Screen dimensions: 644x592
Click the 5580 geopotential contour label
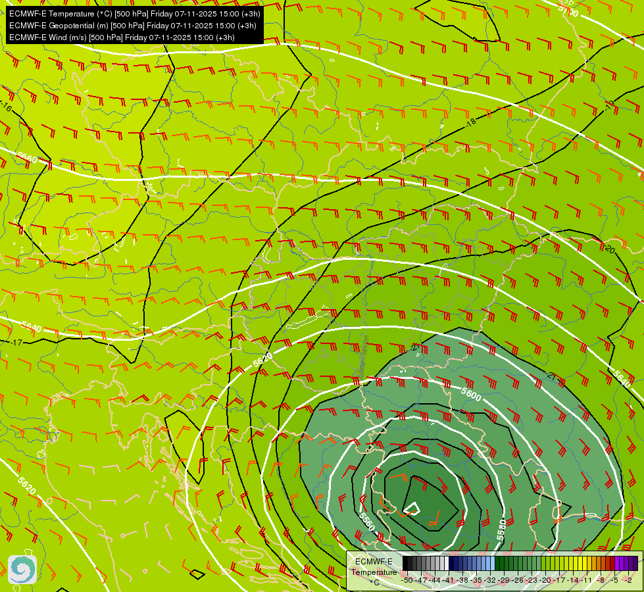[501, 530]
